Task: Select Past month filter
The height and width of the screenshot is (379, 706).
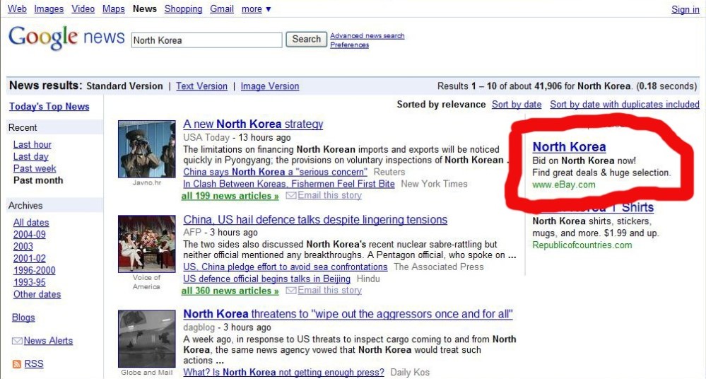Action: click(38, 180)
